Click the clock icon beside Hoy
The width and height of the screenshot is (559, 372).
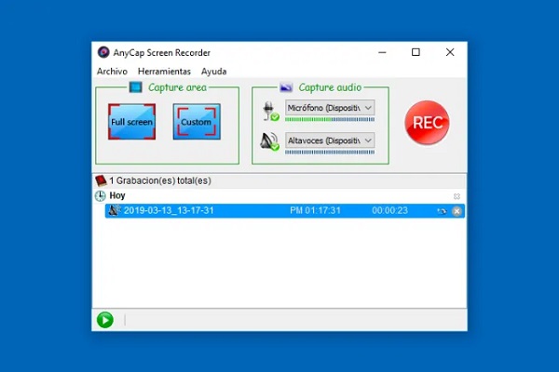(101, 196)
